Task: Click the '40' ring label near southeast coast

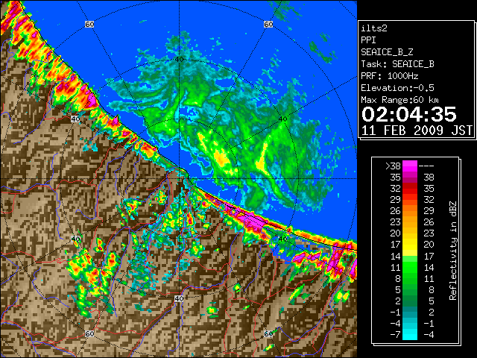Action: [283, 239]
